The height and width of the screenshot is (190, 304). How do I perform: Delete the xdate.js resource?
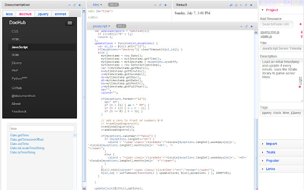pyautogui.click(x=302, y=36)
